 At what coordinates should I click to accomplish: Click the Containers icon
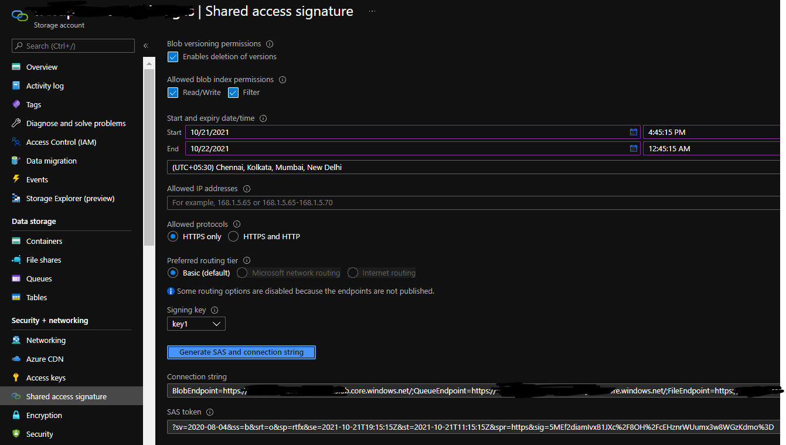16,241
